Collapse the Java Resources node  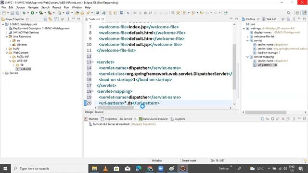[7, 37]
